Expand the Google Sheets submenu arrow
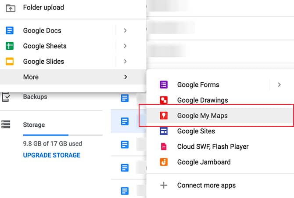The width and height of the screenshot is (294, 198). 125,46
